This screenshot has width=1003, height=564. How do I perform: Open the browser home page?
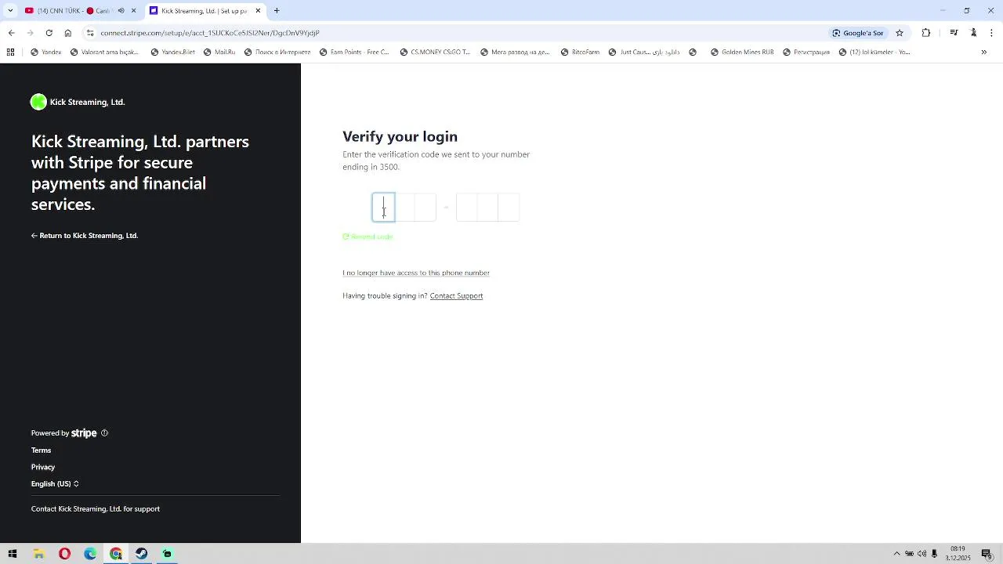pyautogui.click(x=67, y=33)
